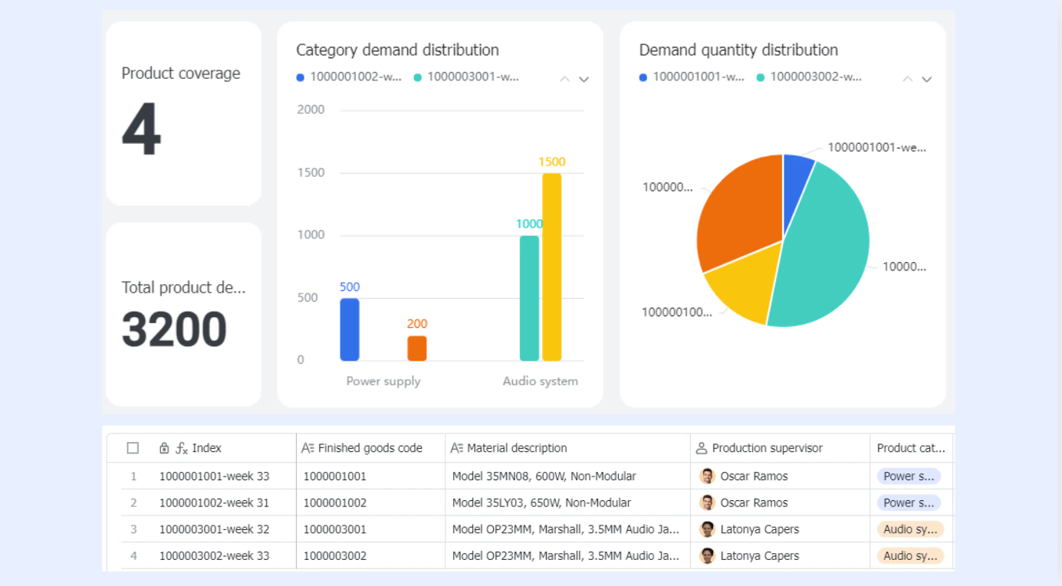Click the yellow 1500 bar in Audio system
Screen dimensions: 1062x586
(551, 267)
